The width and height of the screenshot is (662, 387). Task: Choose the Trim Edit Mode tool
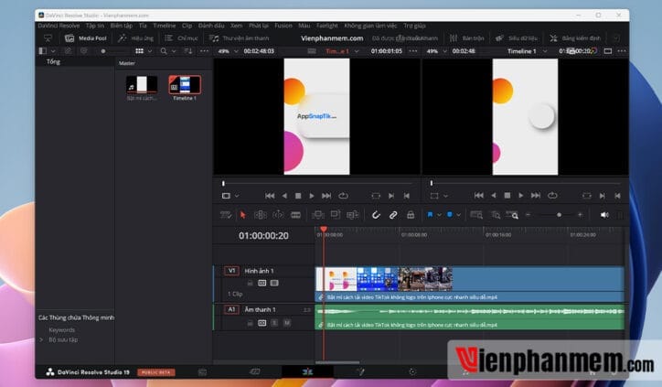[261, 215]
